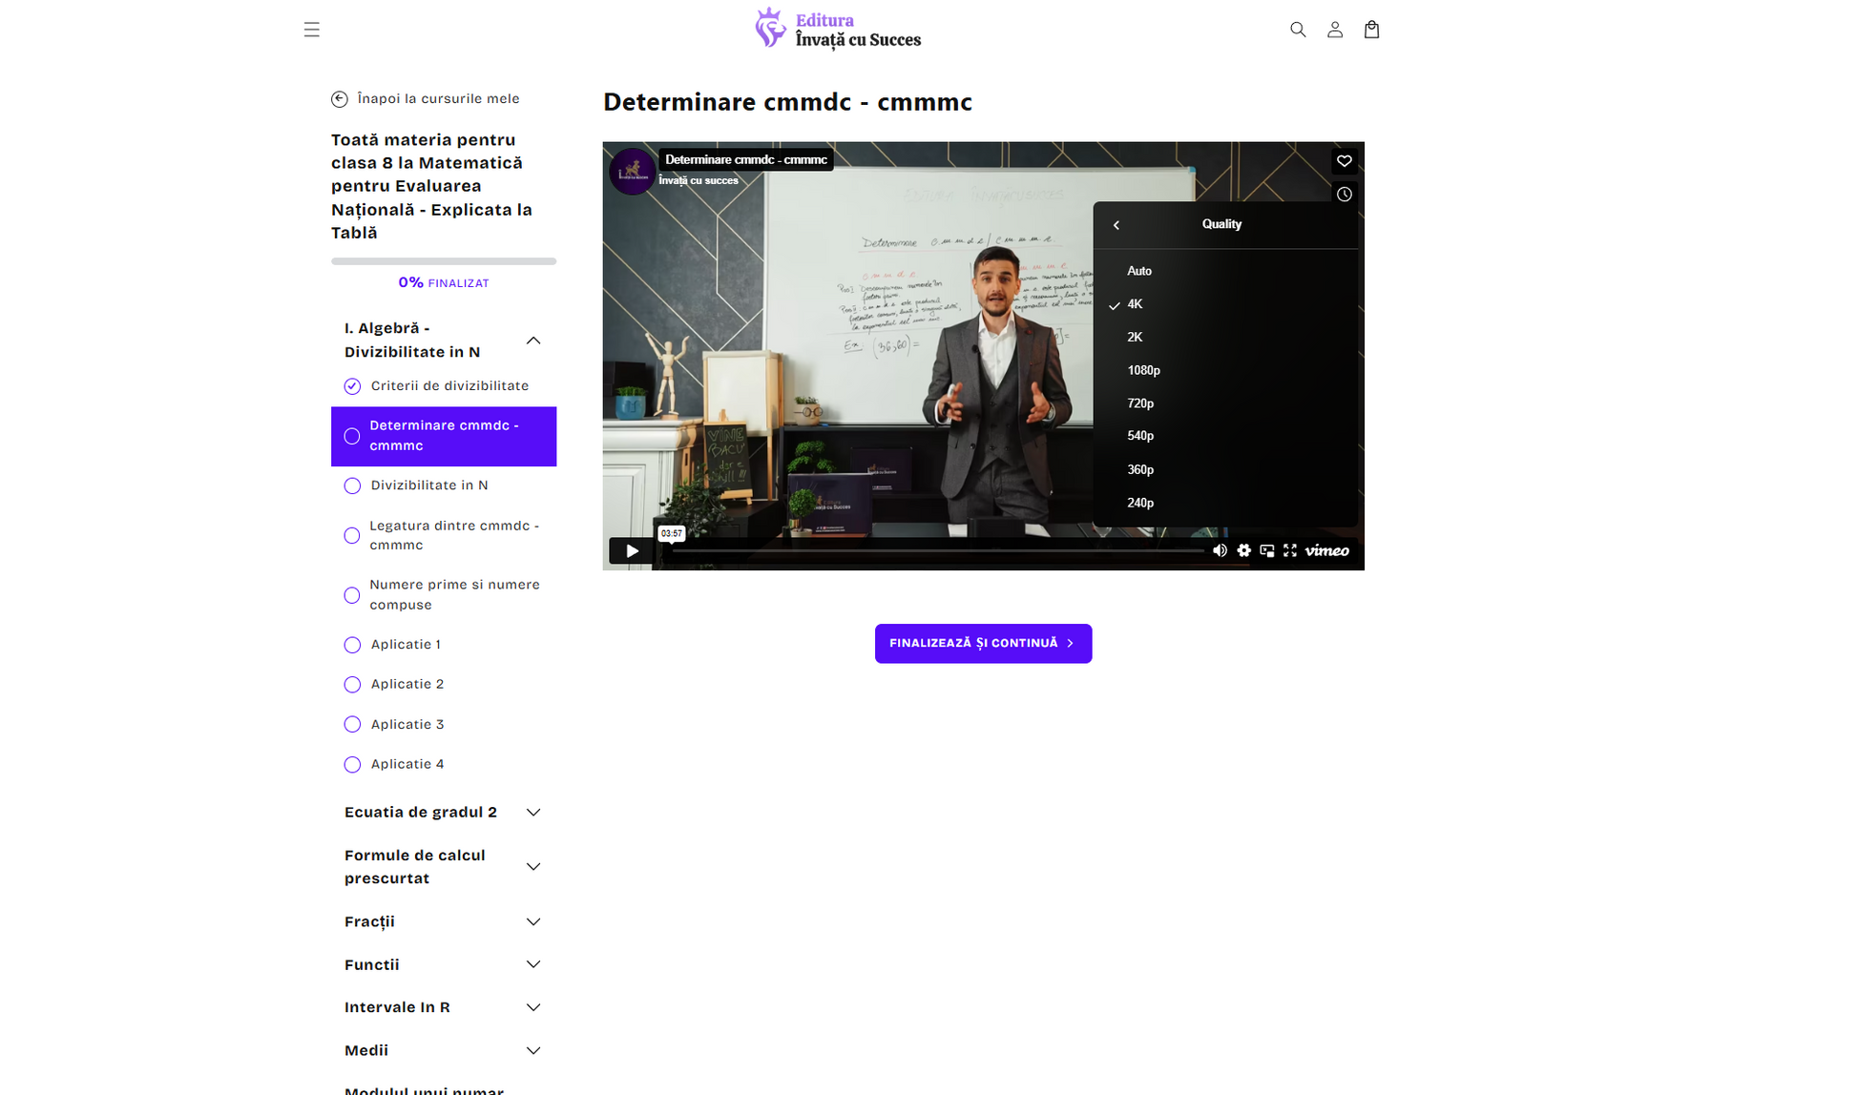
Task: Click the 0% FINALIZAT progress label
Action: pyautogui.click(x=443, y=283)
